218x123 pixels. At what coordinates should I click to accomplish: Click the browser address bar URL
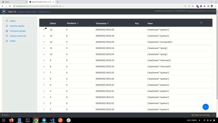click(40, 6)
